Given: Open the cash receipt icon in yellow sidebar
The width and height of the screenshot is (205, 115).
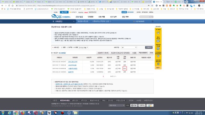Looking at the screenshot, I should [x=158, y=41].
